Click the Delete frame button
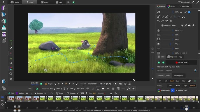Screen dimensions: 200x112 [x=60, y=93]
